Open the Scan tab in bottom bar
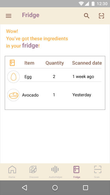110x195 pixels. [98, 172]
